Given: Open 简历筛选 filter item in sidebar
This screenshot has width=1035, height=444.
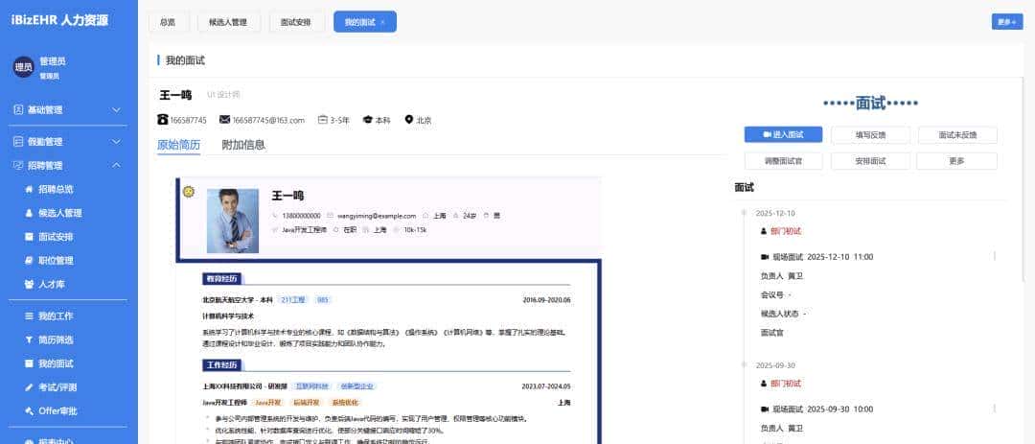Looking at the screenshot, I should (49, 340).
